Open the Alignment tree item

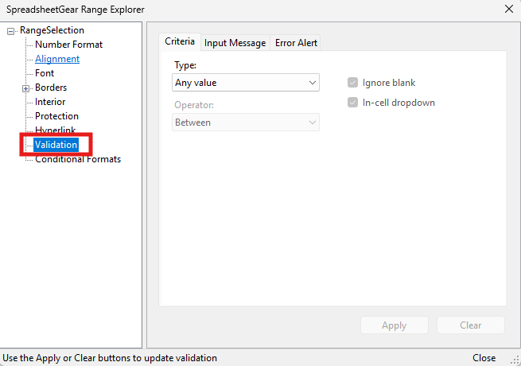(56, 59)
